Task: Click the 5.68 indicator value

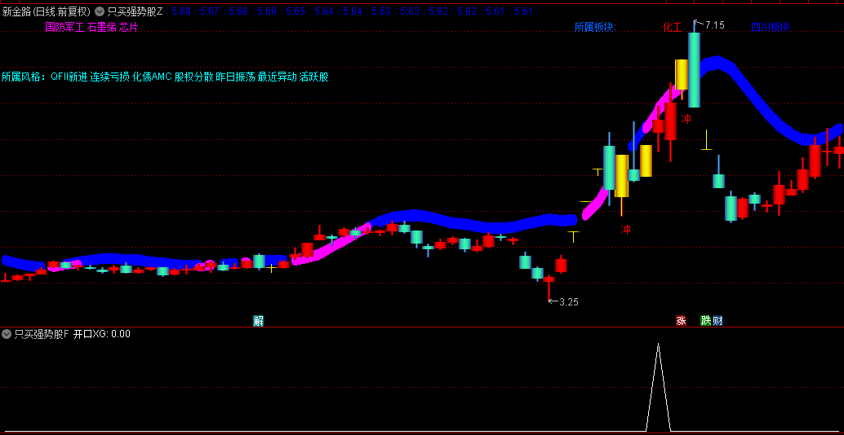Action: [181, 11]
